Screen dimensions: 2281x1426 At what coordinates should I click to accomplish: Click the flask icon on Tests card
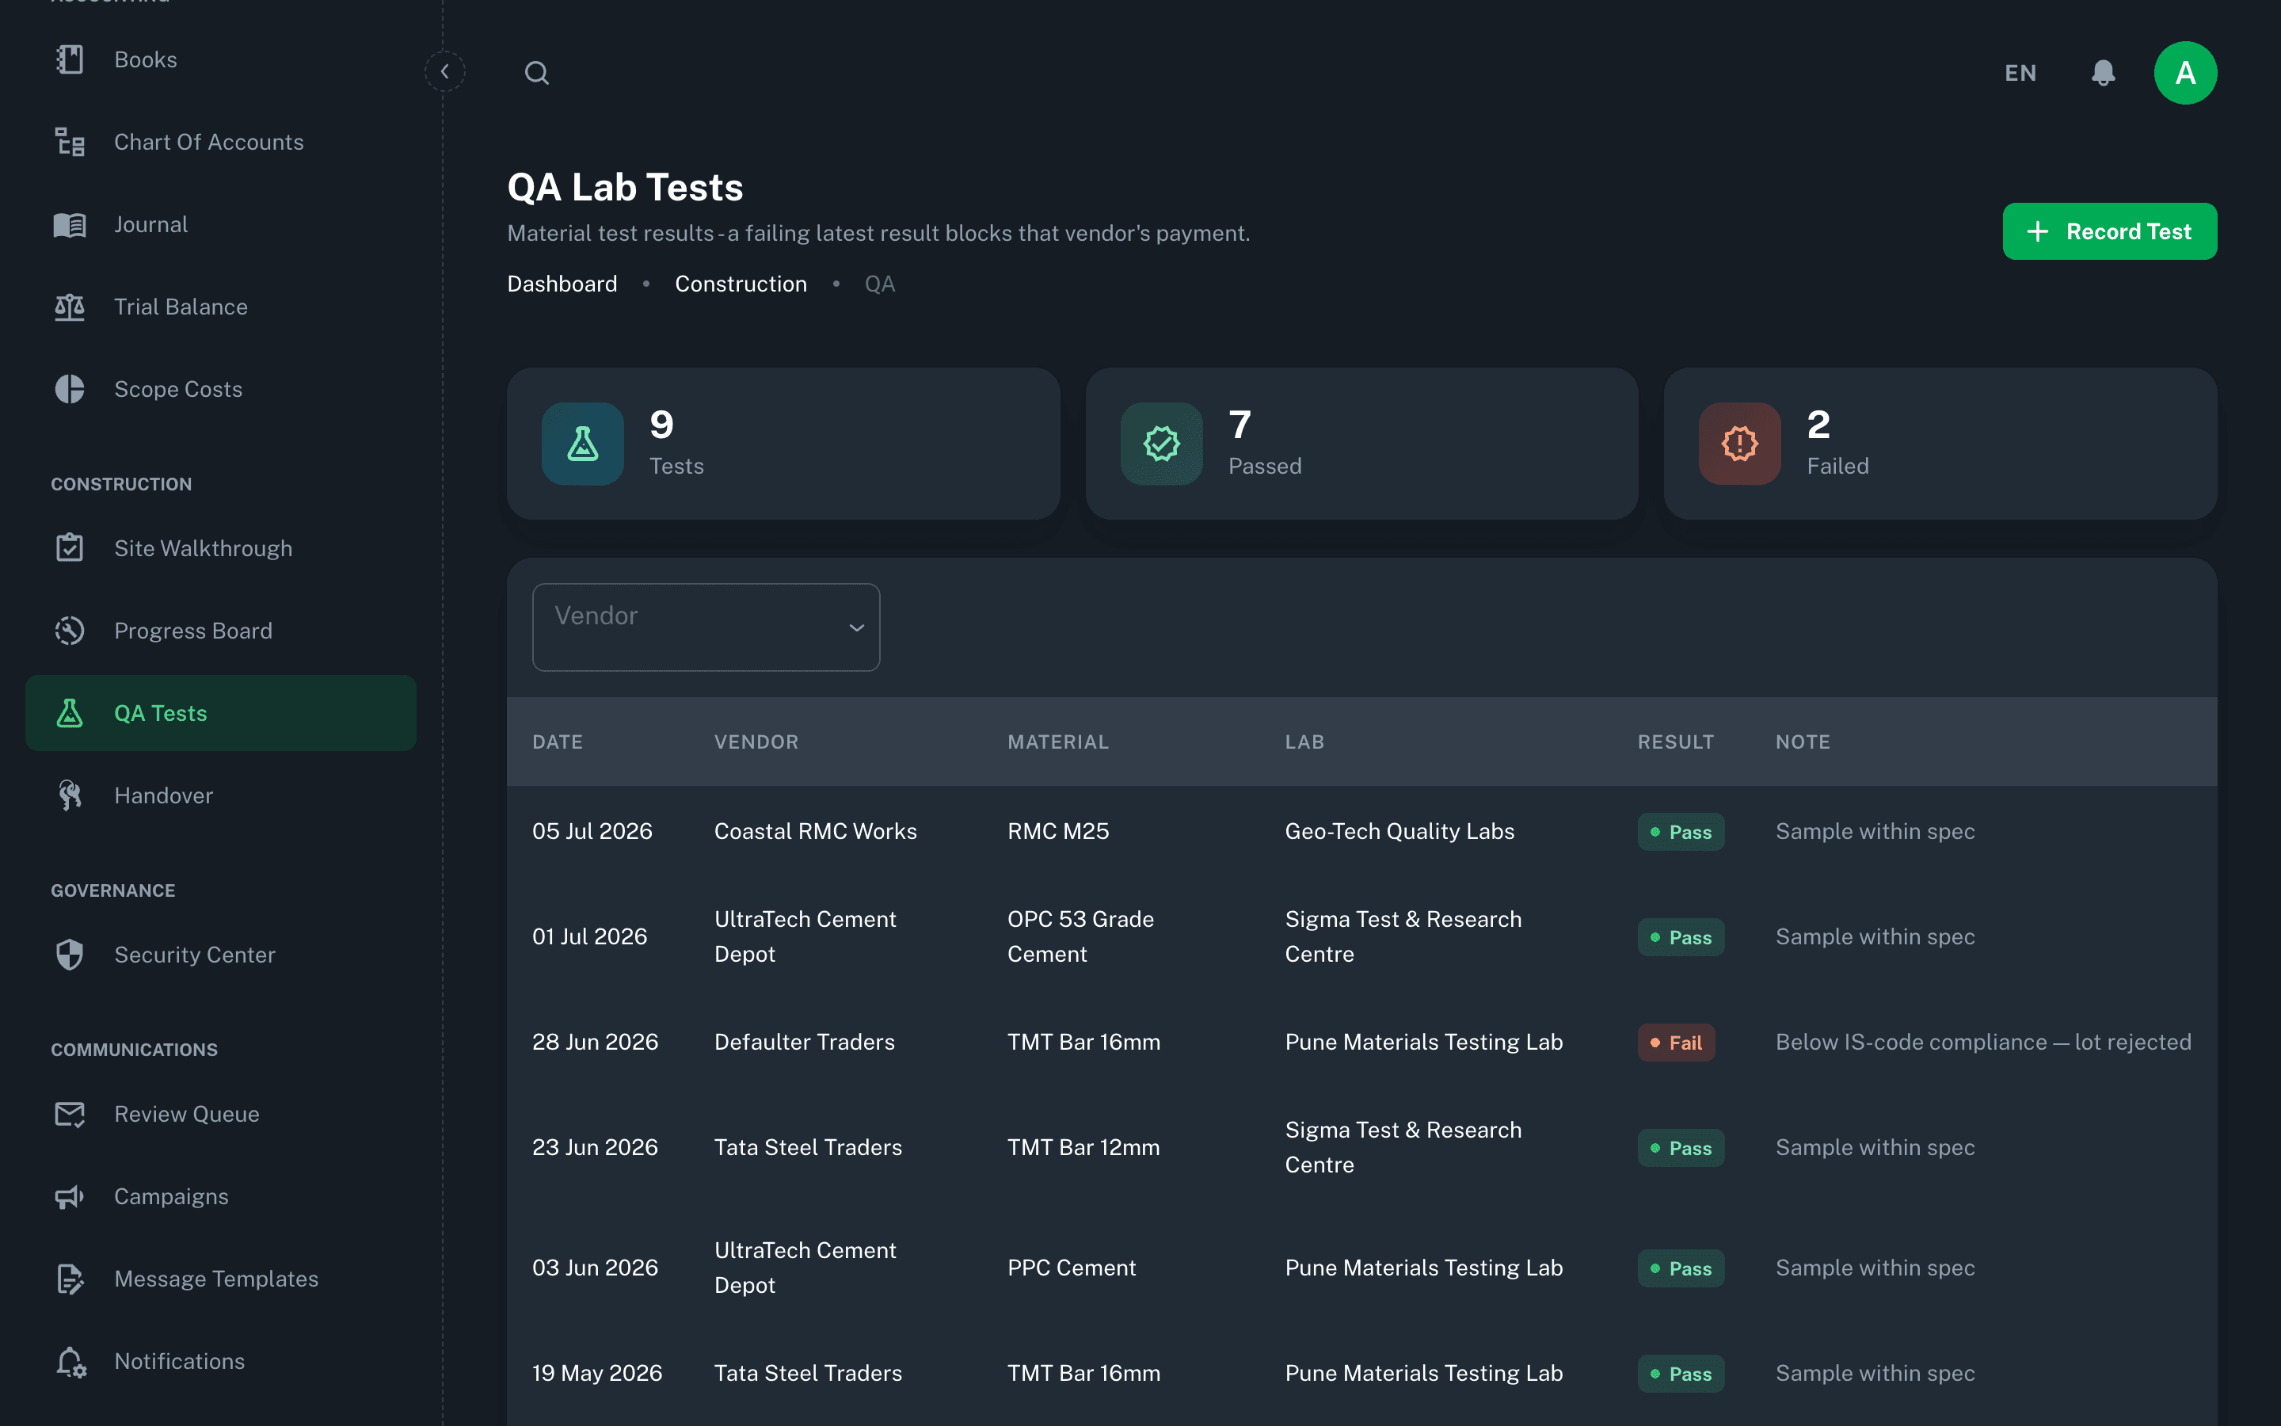pos(582,444)
